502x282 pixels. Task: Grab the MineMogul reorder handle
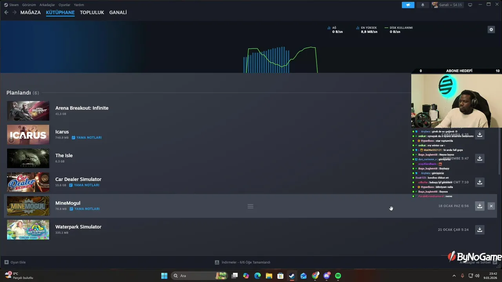pos(250,206)
